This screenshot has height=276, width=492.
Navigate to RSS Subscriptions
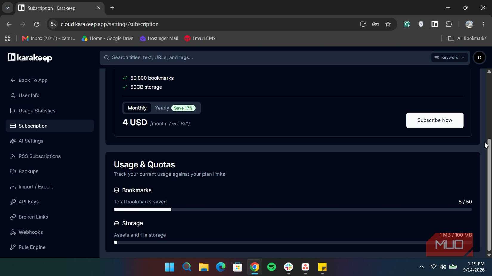[x=50, y=156]
